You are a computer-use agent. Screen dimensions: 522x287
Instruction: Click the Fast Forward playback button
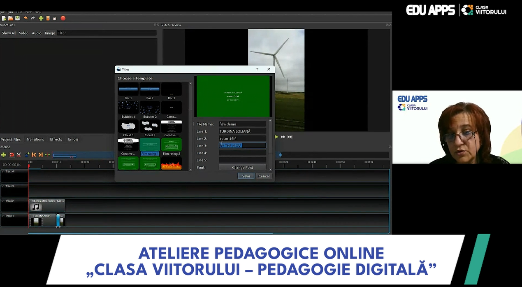[x=283, y=137]
